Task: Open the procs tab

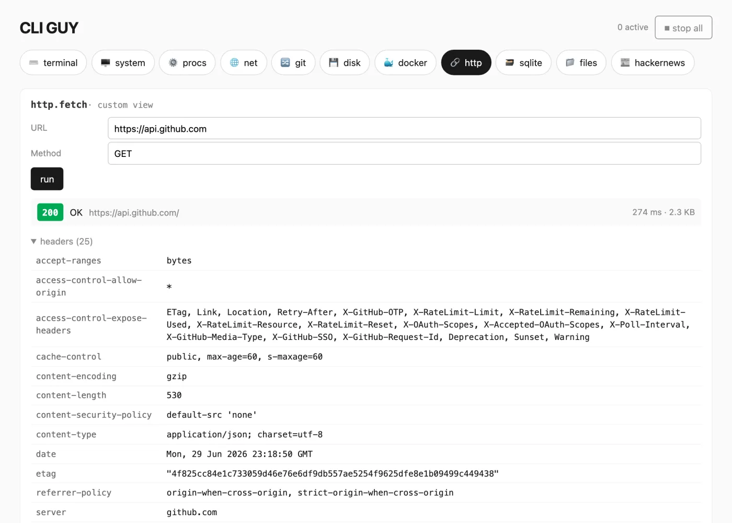Action: 187,63
